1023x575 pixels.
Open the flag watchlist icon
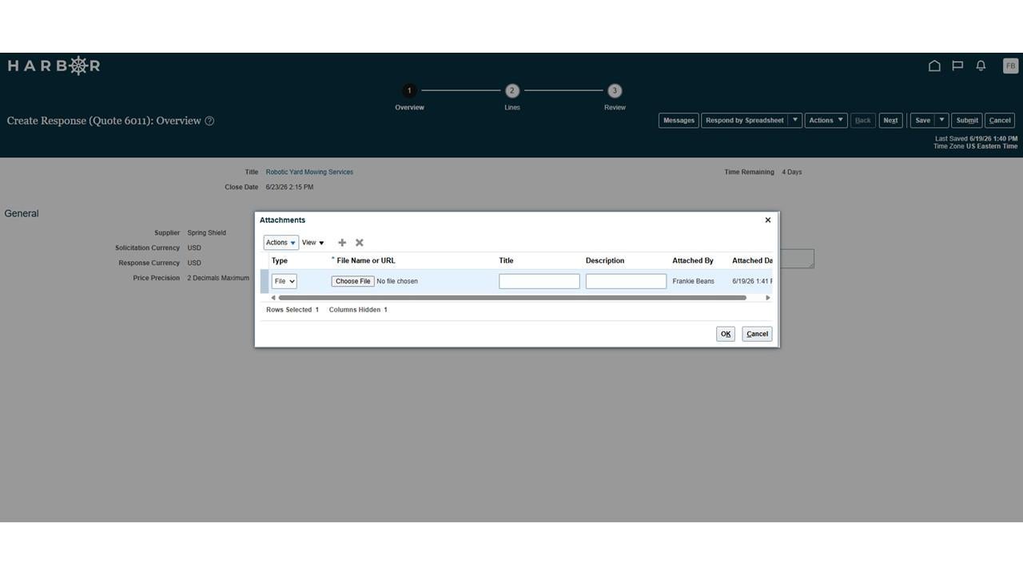[x=957, y=65]
